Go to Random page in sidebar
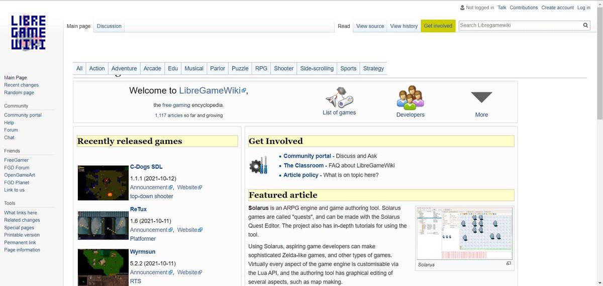Viewport: 603px width, 286px height. [19, 93]
